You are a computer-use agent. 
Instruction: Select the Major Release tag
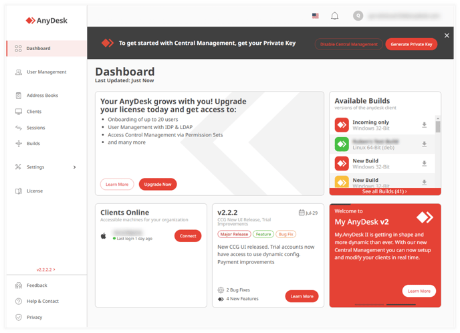[234, 234]
